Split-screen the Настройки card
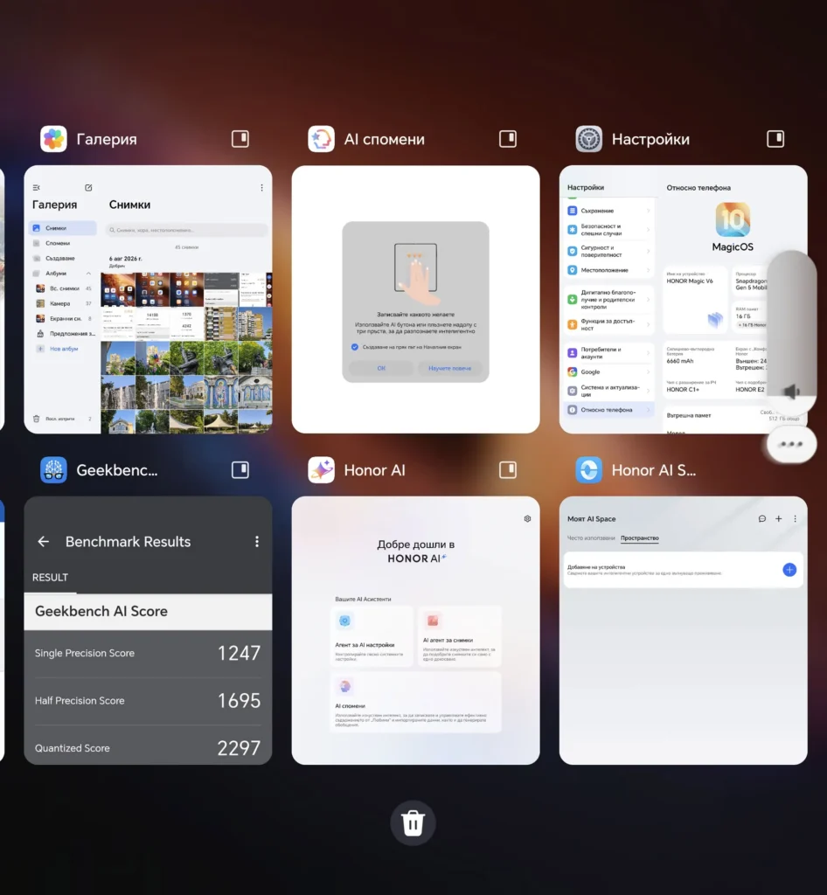 click(x=775, y=139)
